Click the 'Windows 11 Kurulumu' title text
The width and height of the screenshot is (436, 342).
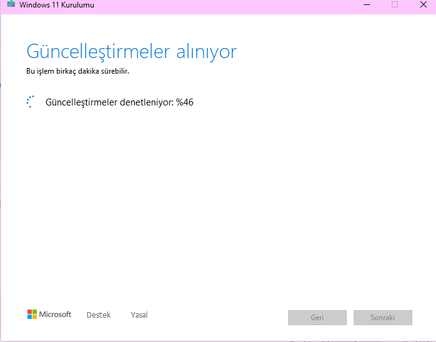(57, 5)
